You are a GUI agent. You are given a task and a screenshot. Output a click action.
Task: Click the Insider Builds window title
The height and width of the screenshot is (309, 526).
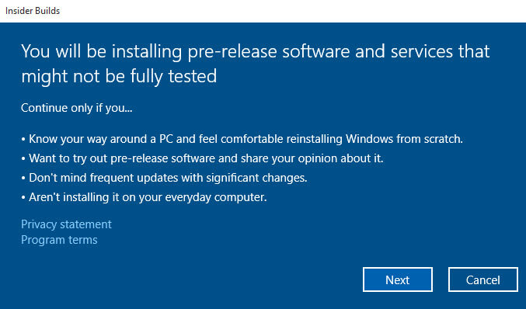(33, 11)
